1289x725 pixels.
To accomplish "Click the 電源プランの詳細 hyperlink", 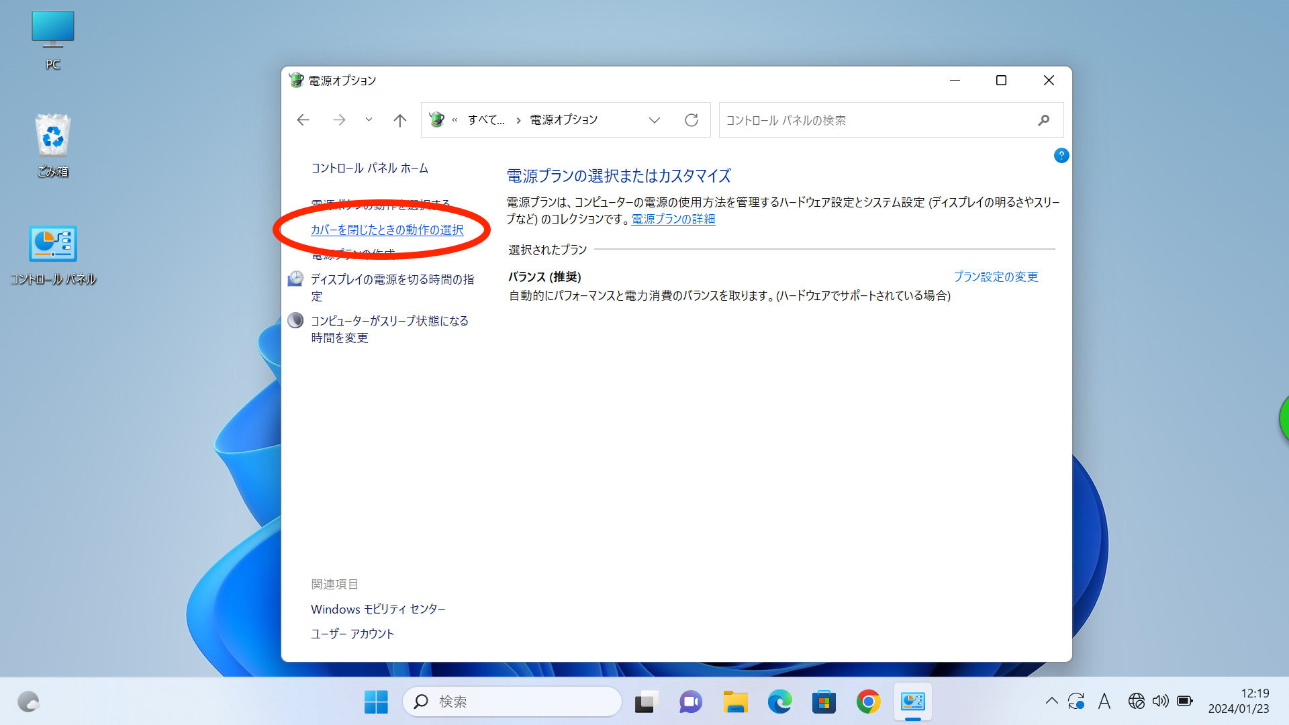I will coord(672,219).
